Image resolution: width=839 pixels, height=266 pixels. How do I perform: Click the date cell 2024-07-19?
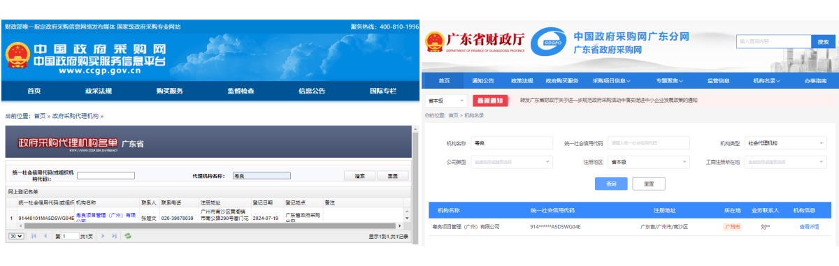pos(266,217)
